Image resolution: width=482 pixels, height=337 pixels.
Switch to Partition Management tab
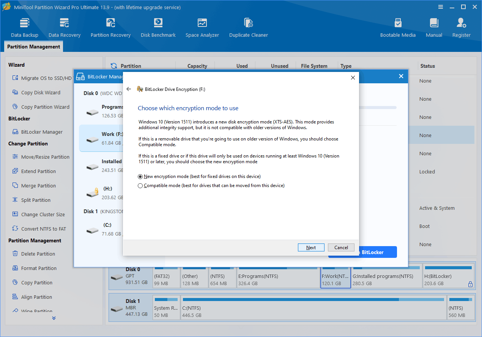(x=34, y=47)
